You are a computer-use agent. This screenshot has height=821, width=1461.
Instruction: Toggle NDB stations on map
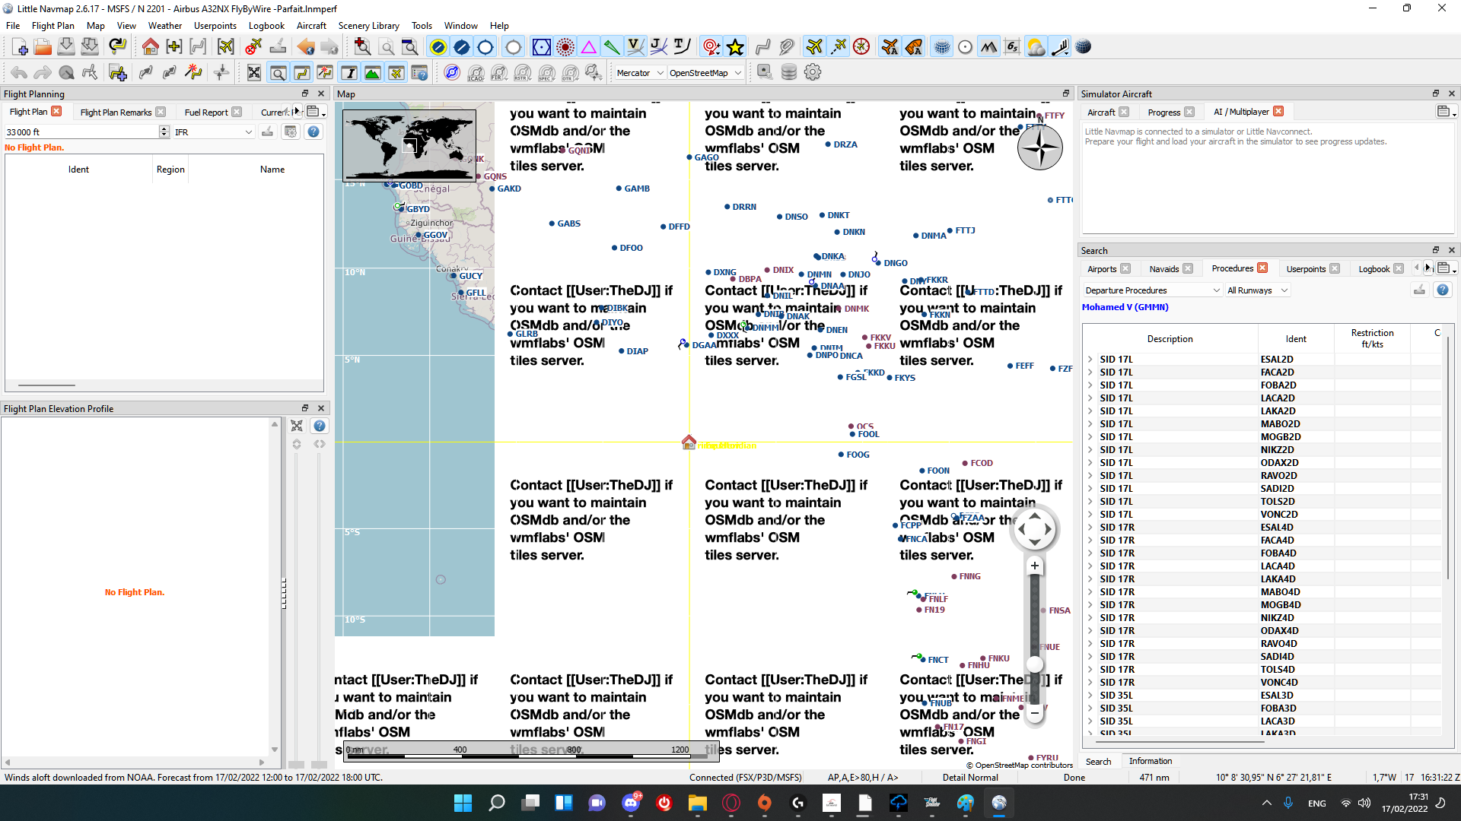click(x=565, y=47)
